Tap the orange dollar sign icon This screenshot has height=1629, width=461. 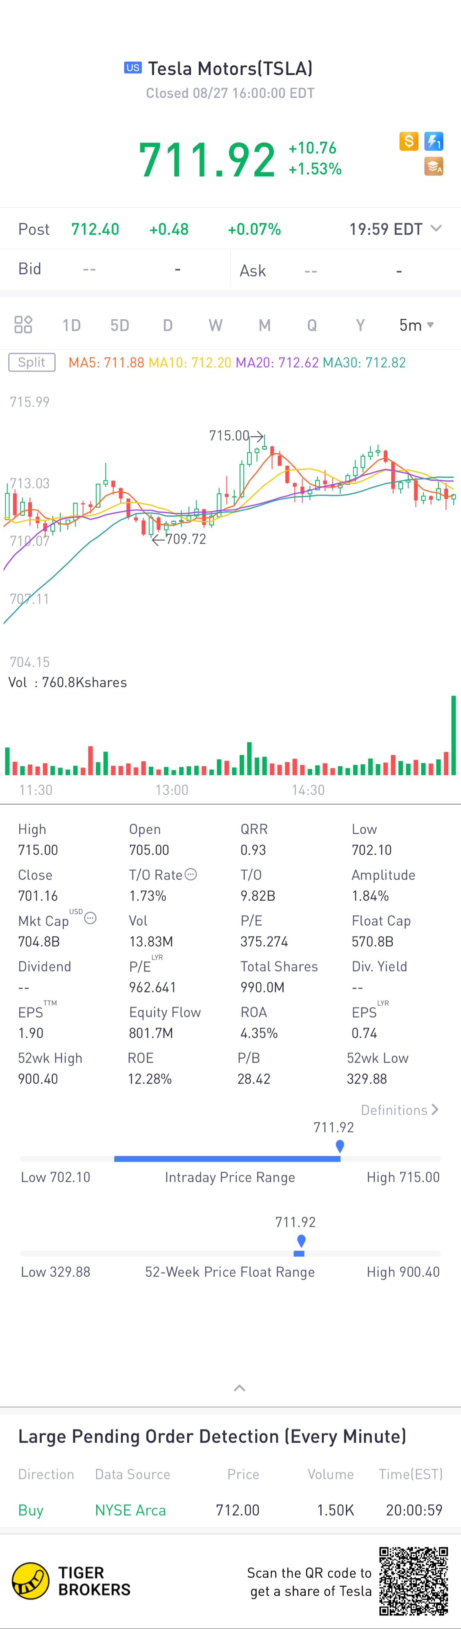409,141
